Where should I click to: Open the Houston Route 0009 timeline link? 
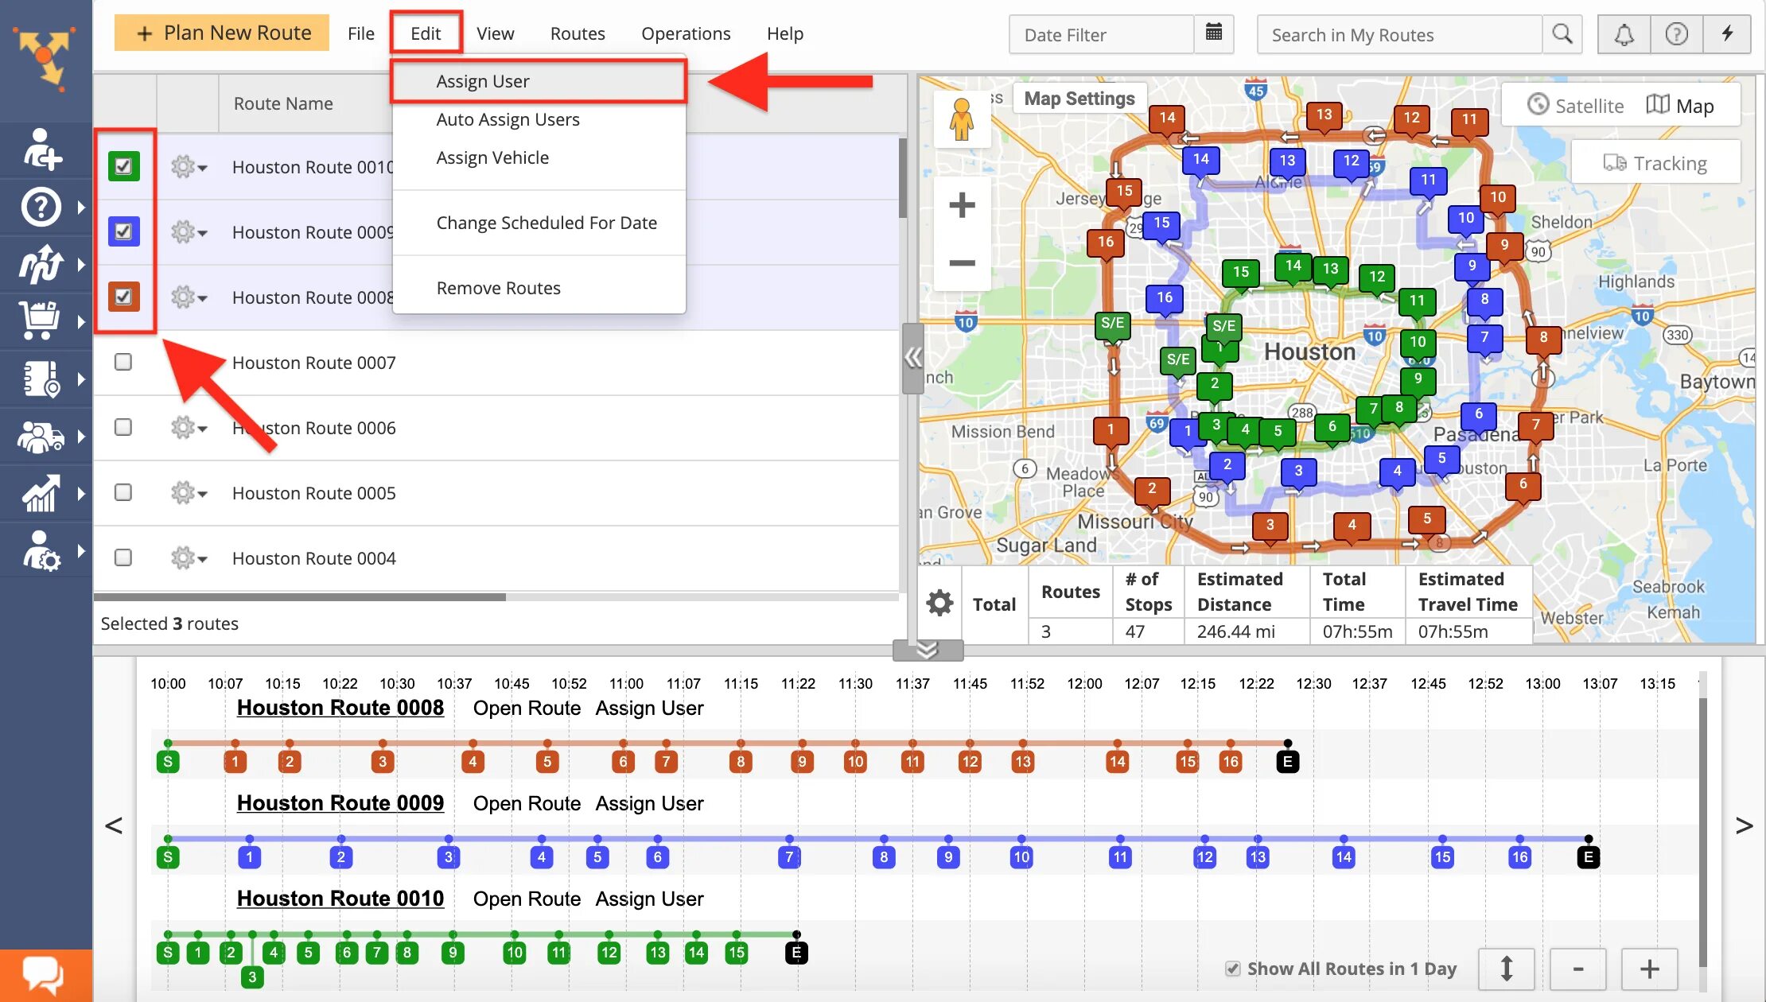(340, 803)
